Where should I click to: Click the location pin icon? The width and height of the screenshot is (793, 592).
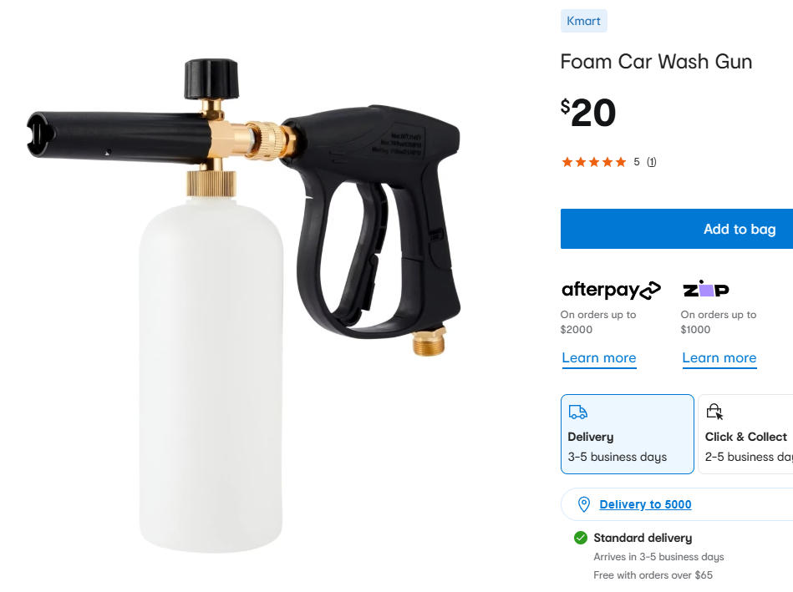[583, 504]
